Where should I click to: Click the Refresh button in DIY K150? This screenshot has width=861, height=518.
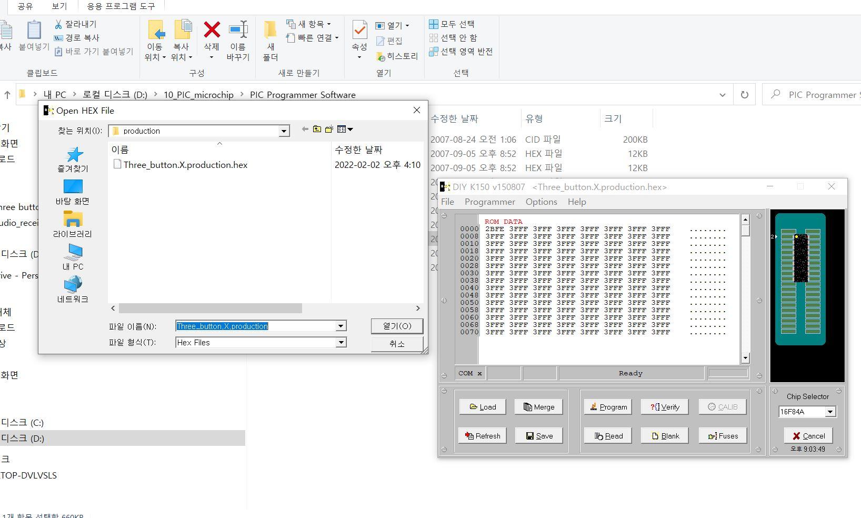pos(483,436)
